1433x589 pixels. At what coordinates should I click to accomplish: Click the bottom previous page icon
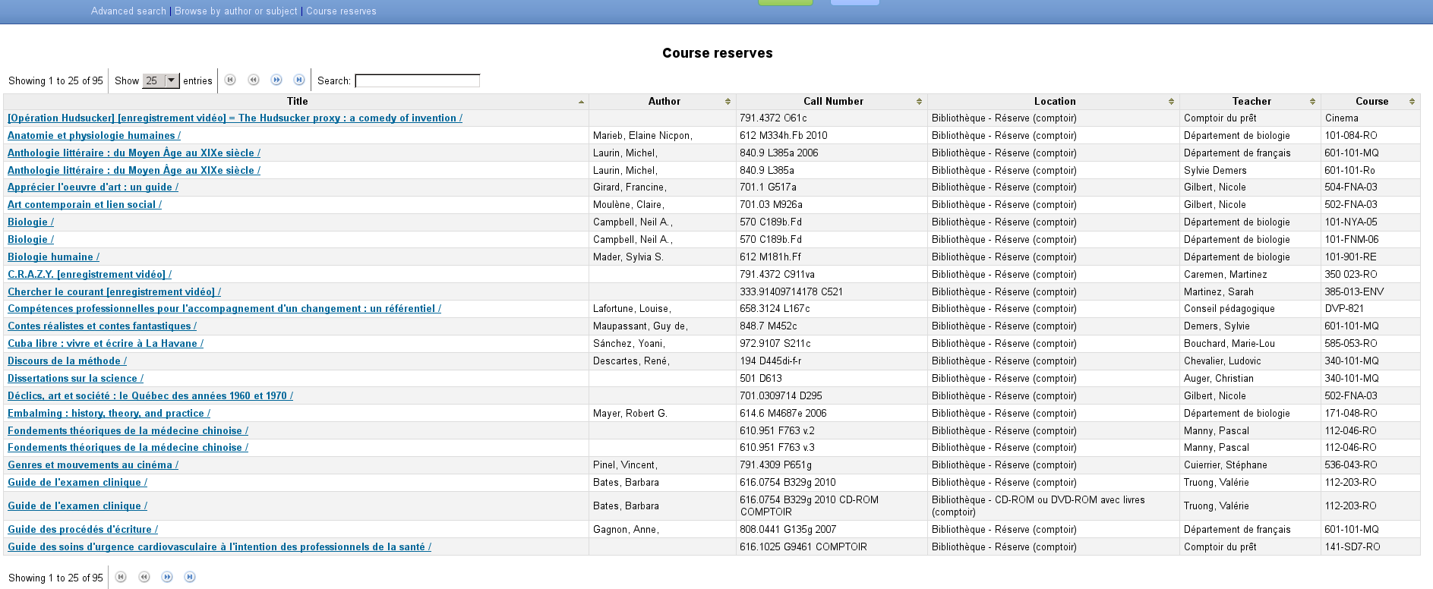[x=144, y=577]
